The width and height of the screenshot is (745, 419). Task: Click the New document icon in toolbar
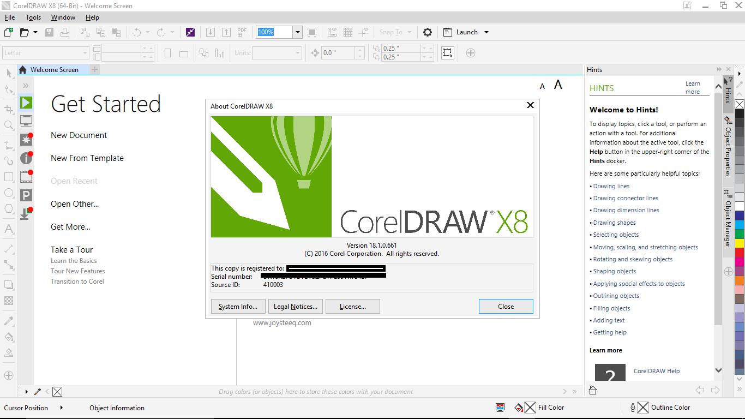(9, 32)
